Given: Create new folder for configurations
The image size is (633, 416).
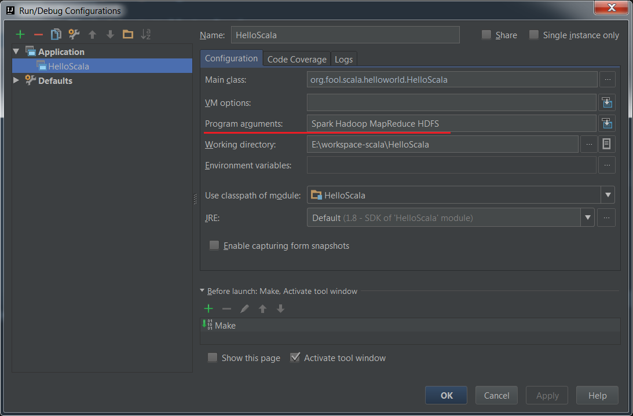Looking at the screenshot, I should (x=128, y=35).
